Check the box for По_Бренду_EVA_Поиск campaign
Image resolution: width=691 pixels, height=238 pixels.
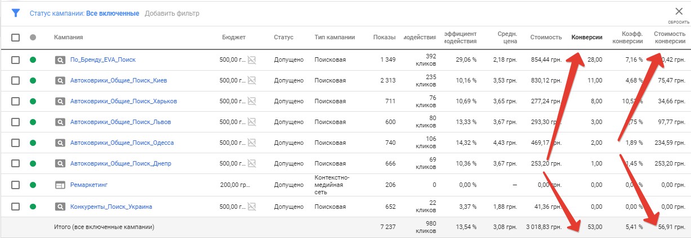[x=16, y=60]
